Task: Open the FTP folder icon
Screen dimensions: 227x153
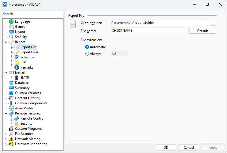Action: point(17,62)
